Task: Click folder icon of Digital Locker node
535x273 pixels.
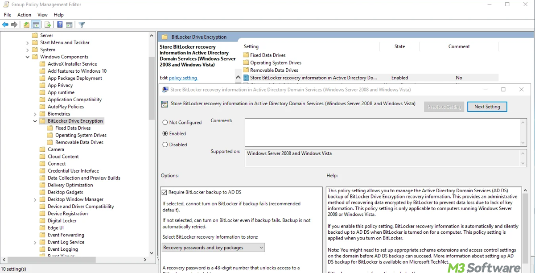Action: click(42, 221)
